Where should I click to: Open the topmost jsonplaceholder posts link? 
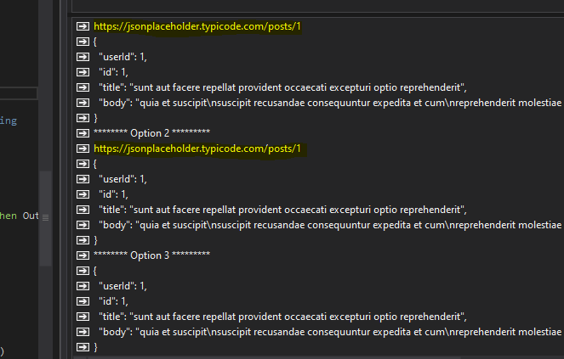pos(197,26)
